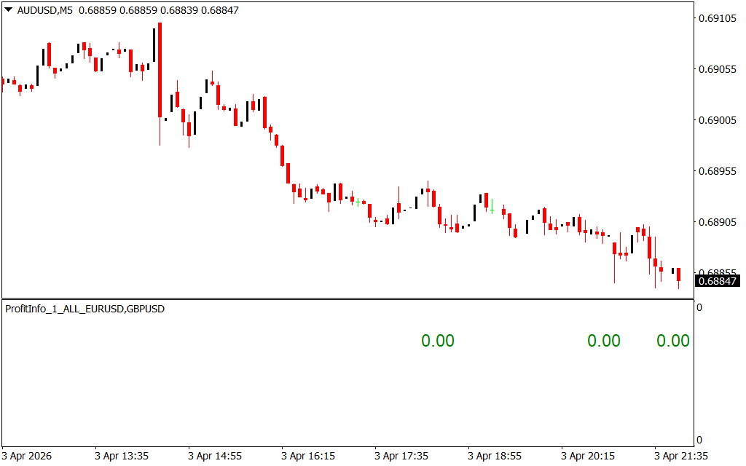
Task: Click the 3 Apr 18:55 time label
Action: point(495,456)
